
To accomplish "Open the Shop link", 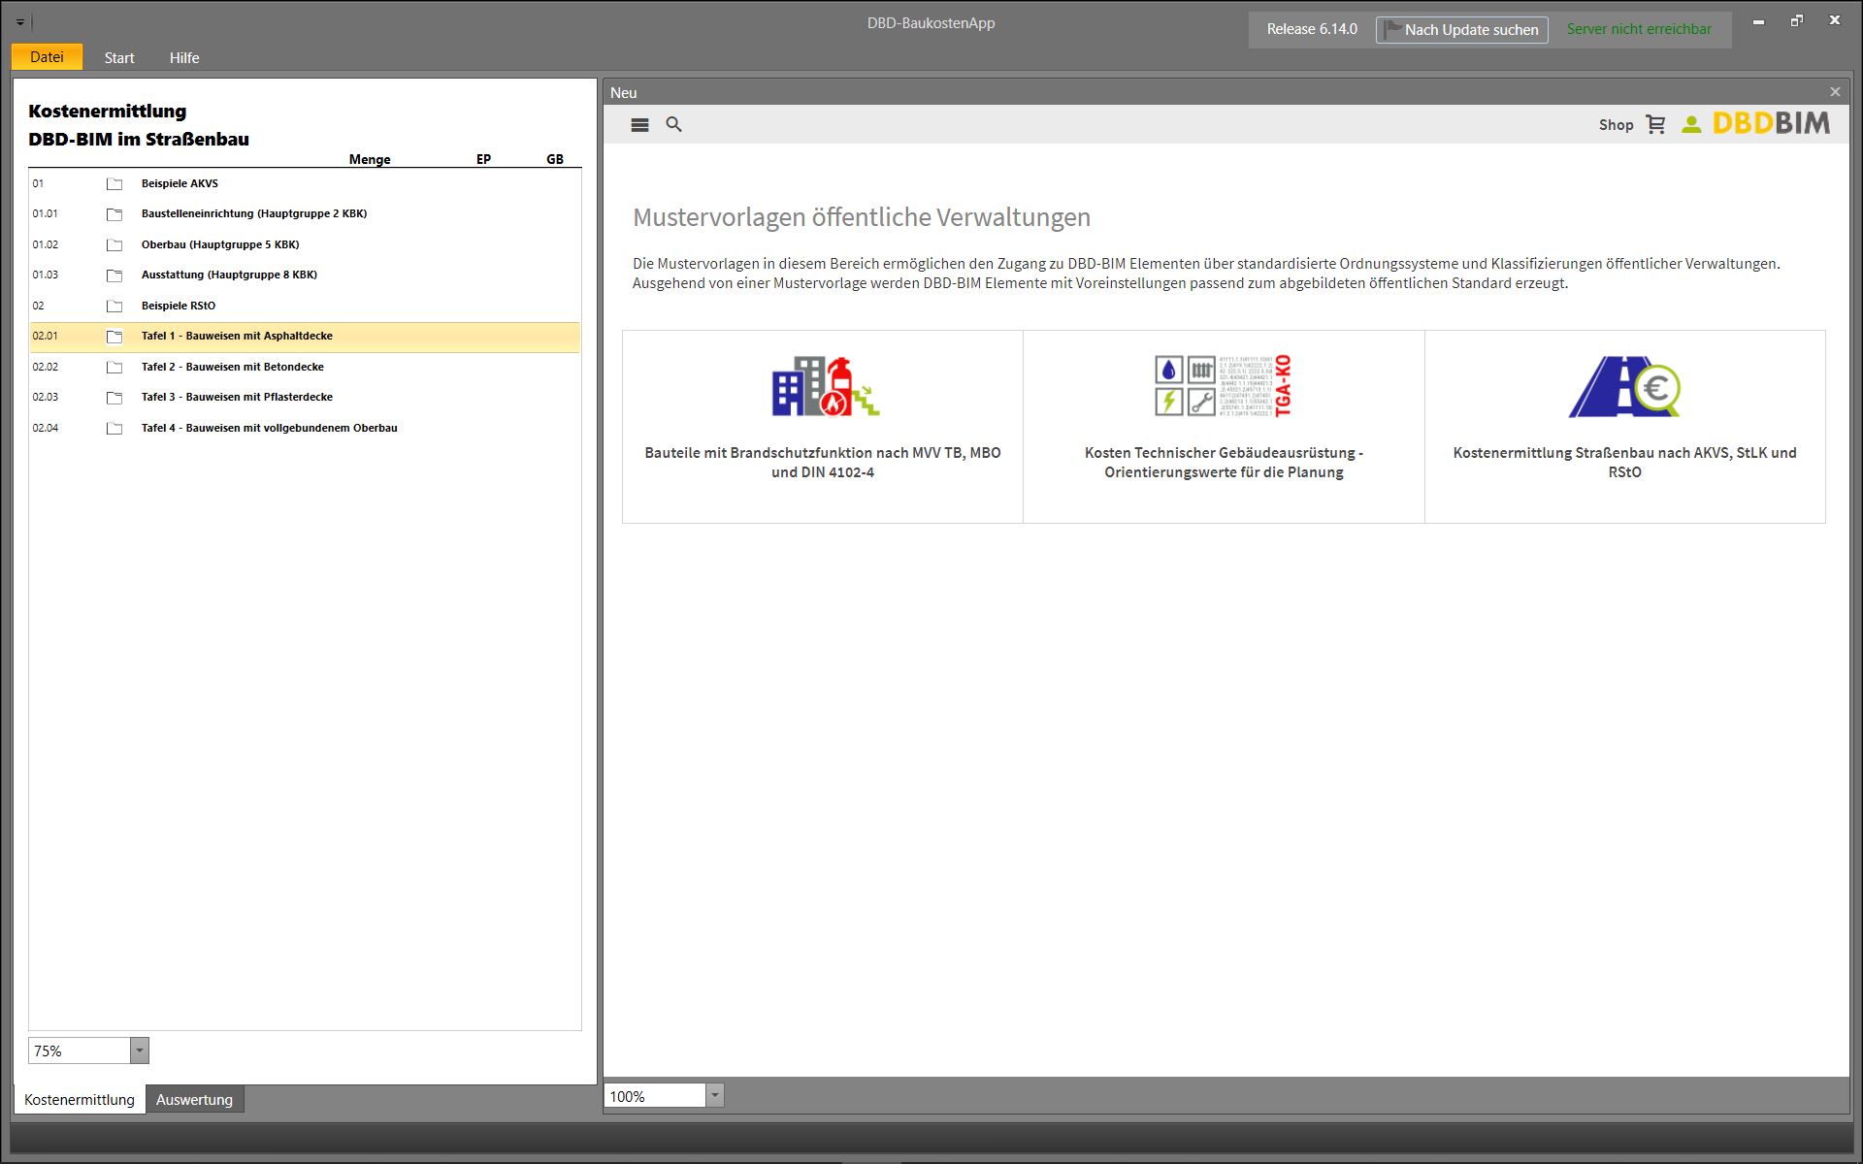I will [x=1616, y=125].
